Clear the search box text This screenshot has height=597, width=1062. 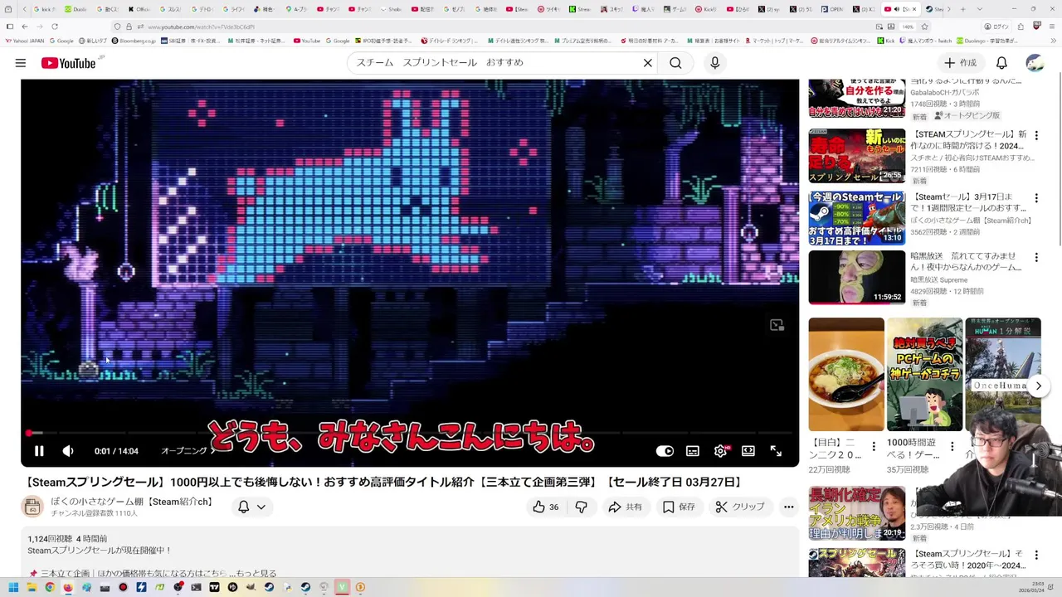point(648,63)
